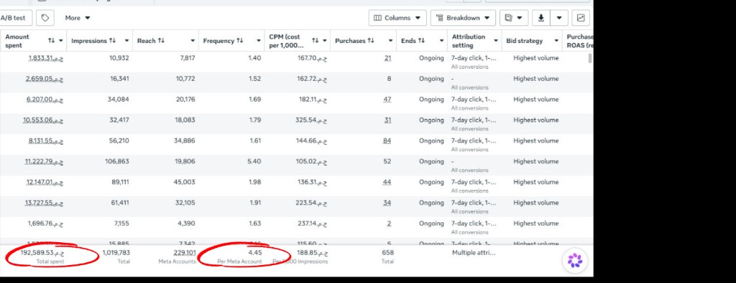Sort Reach column using arrows icon
Image resolution: width=736 pixels, height=283 pixels.
pyautogui.click(x=161, y=41)
